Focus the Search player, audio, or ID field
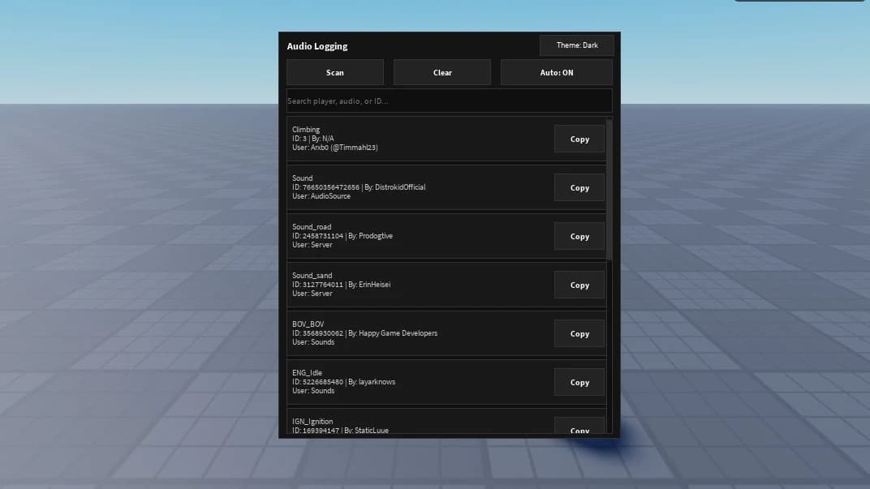Viewport: 870px width, 489px height. click(x=450, y=101)
